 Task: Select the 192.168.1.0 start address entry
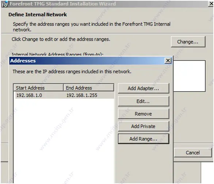pyautogui.click(x=29, y=95)
